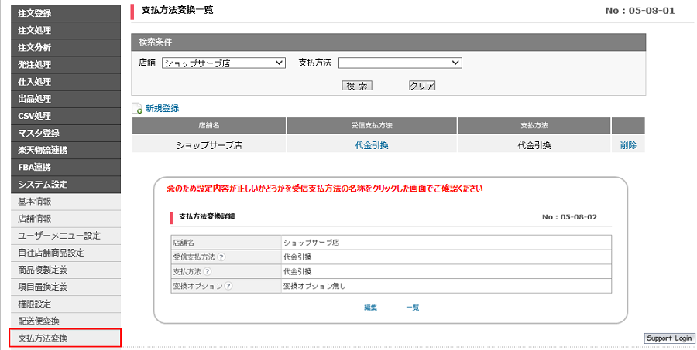Screen dimensions: 697x350
Task: Select 支払方法変換 submenu item
Action: pyautogui.click(x=65, y=338)
